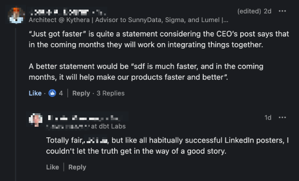
Task: Like the dbt Labs employee's reply
Action: click(52, 167)
